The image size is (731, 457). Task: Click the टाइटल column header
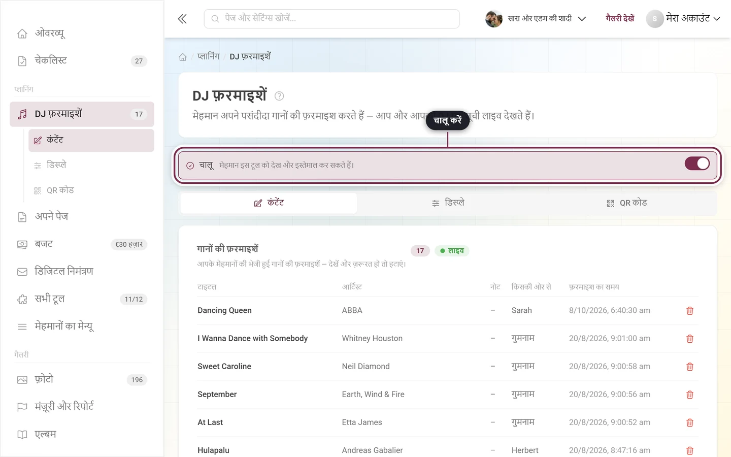pyautogui.click(x=207, y=287)
